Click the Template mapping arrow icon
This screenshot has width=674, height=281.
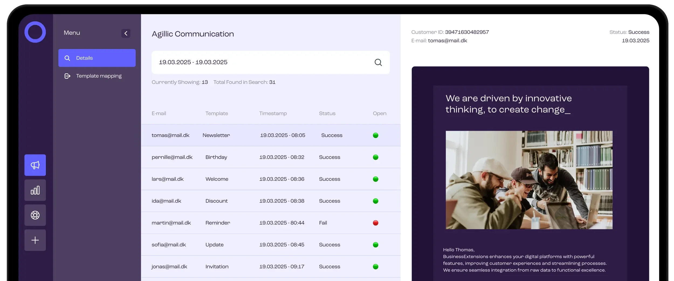[x=67, y=76]
